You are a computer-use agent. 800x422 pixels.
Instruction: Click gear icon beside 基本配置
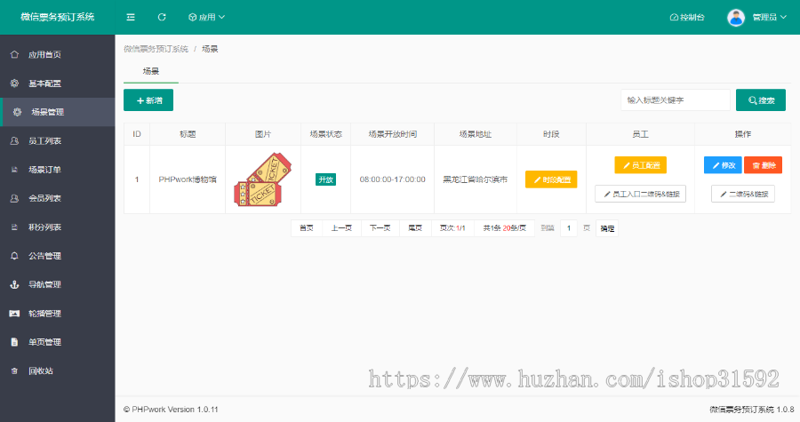pos(14,84)
